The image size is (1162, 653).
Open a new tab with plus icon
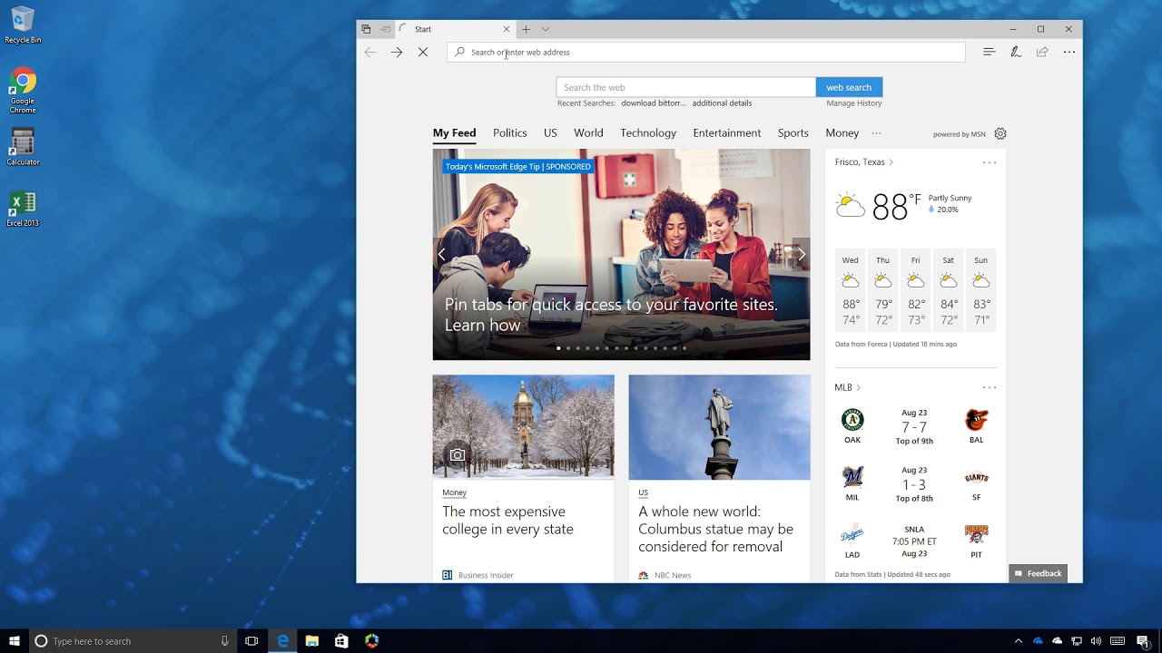tap(526, 29)
